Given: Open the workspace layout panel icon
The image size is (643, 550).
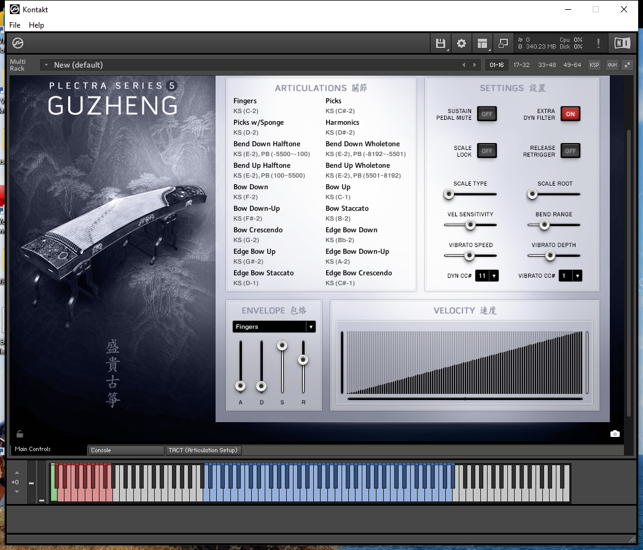Looking at the screenshot, I should tap(482, 43).
